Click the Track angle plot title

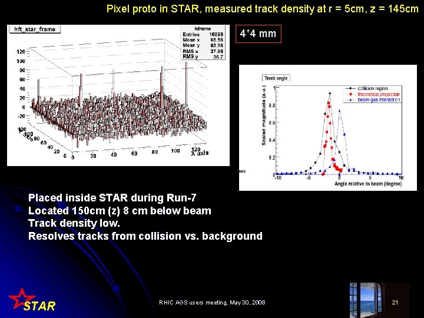click(276, 78)
